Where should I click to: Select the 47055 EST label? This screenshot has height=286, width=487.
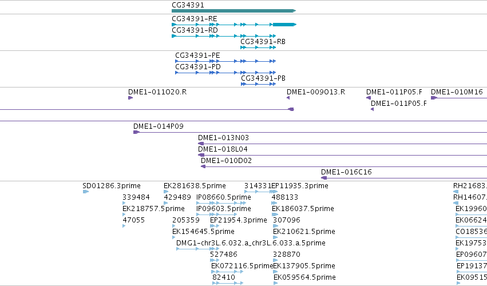pos(134,220)
